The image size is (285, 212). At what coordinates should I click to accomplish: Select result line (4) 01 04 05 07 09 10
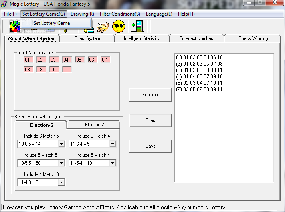pyautogui.click(x=199, y=76)
